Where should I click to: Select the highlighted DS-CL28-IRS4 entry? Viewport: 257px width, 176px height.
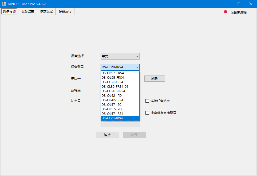pos(120,118)
